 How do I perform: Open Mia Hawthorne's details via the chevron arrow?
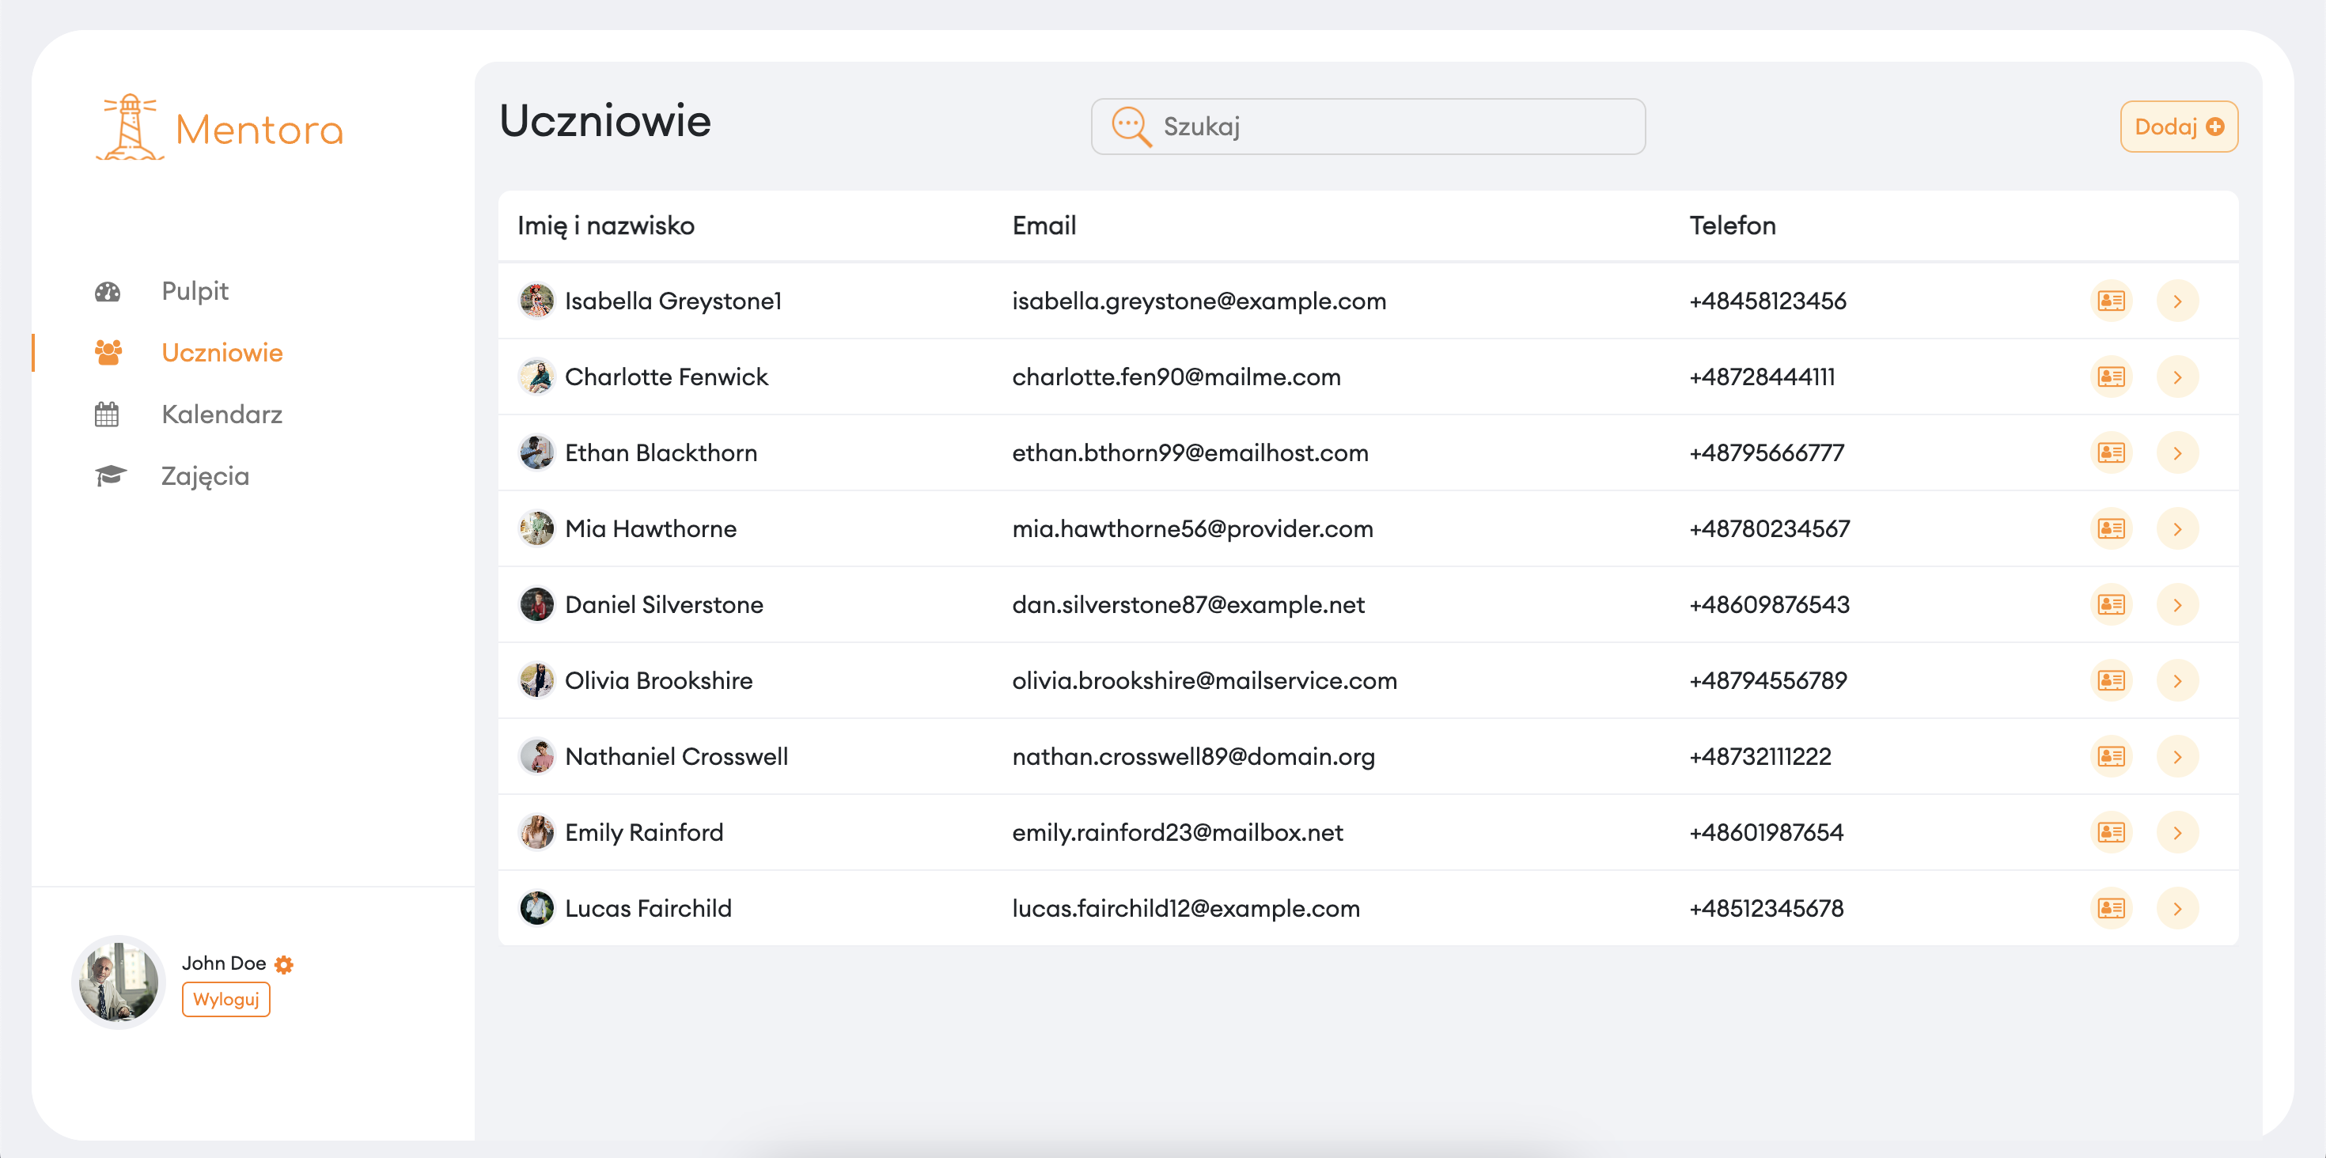[x=2177, y=529]
